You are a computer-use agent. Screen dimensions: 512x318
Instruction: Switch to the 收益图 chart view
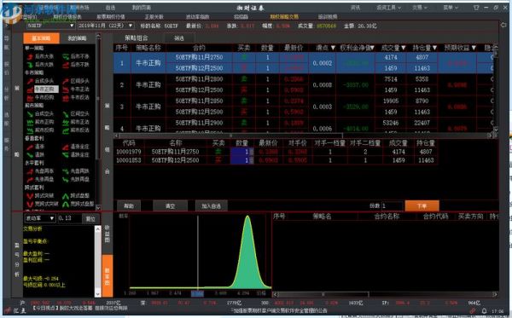click(x=108, y=234)
